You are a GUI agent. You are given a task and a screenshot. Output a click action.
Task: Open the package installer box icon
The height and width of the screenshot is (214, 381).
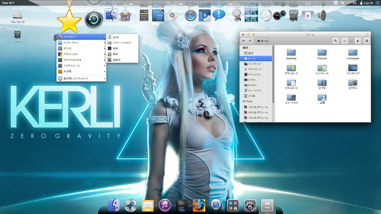click(x=125, y=15)
